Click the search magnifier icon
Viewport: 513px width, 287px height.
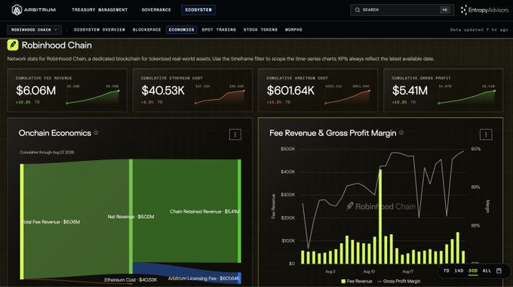358,10
